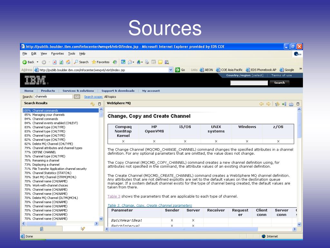
Task: Click the IBM logo in the page header
Action: tap(35, 80)
